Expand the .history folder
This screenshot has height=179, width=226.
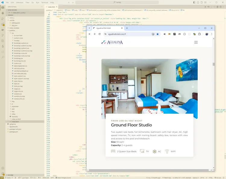click(12, 18)
